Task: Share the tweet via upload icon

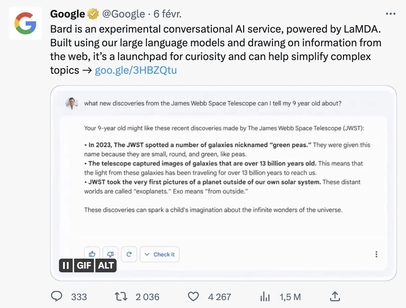Action: point(335,296)
